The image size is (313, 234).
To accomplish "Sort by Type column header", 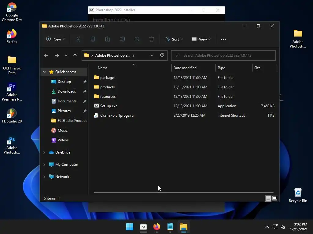I will point(234,68).
